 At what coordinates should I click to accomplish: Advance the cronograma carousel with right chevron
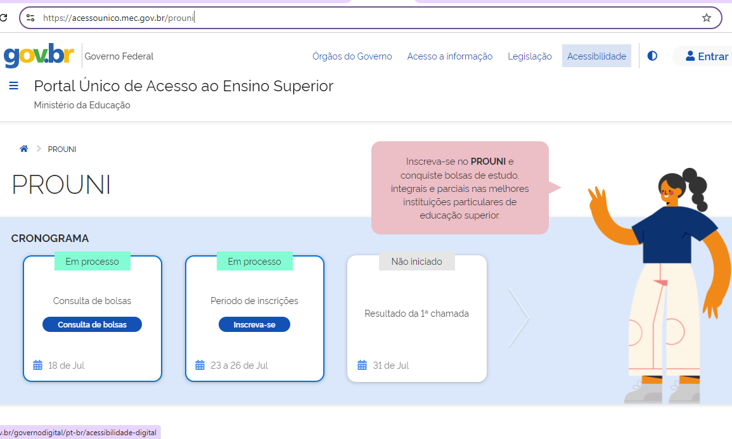coord(518,317)
